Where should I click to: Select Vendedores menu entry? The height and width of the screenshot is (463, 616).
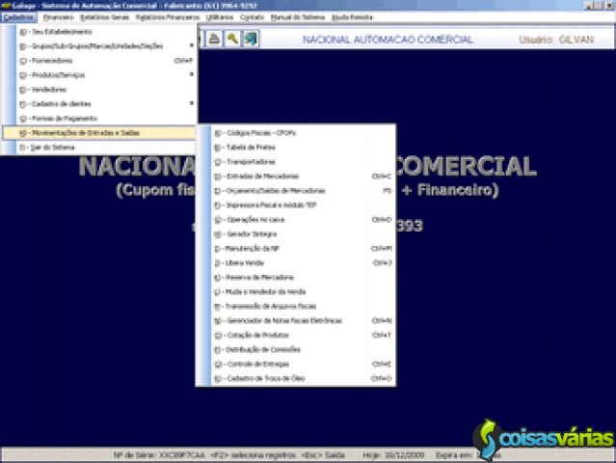pyautogui.click(x=99, y=90)
